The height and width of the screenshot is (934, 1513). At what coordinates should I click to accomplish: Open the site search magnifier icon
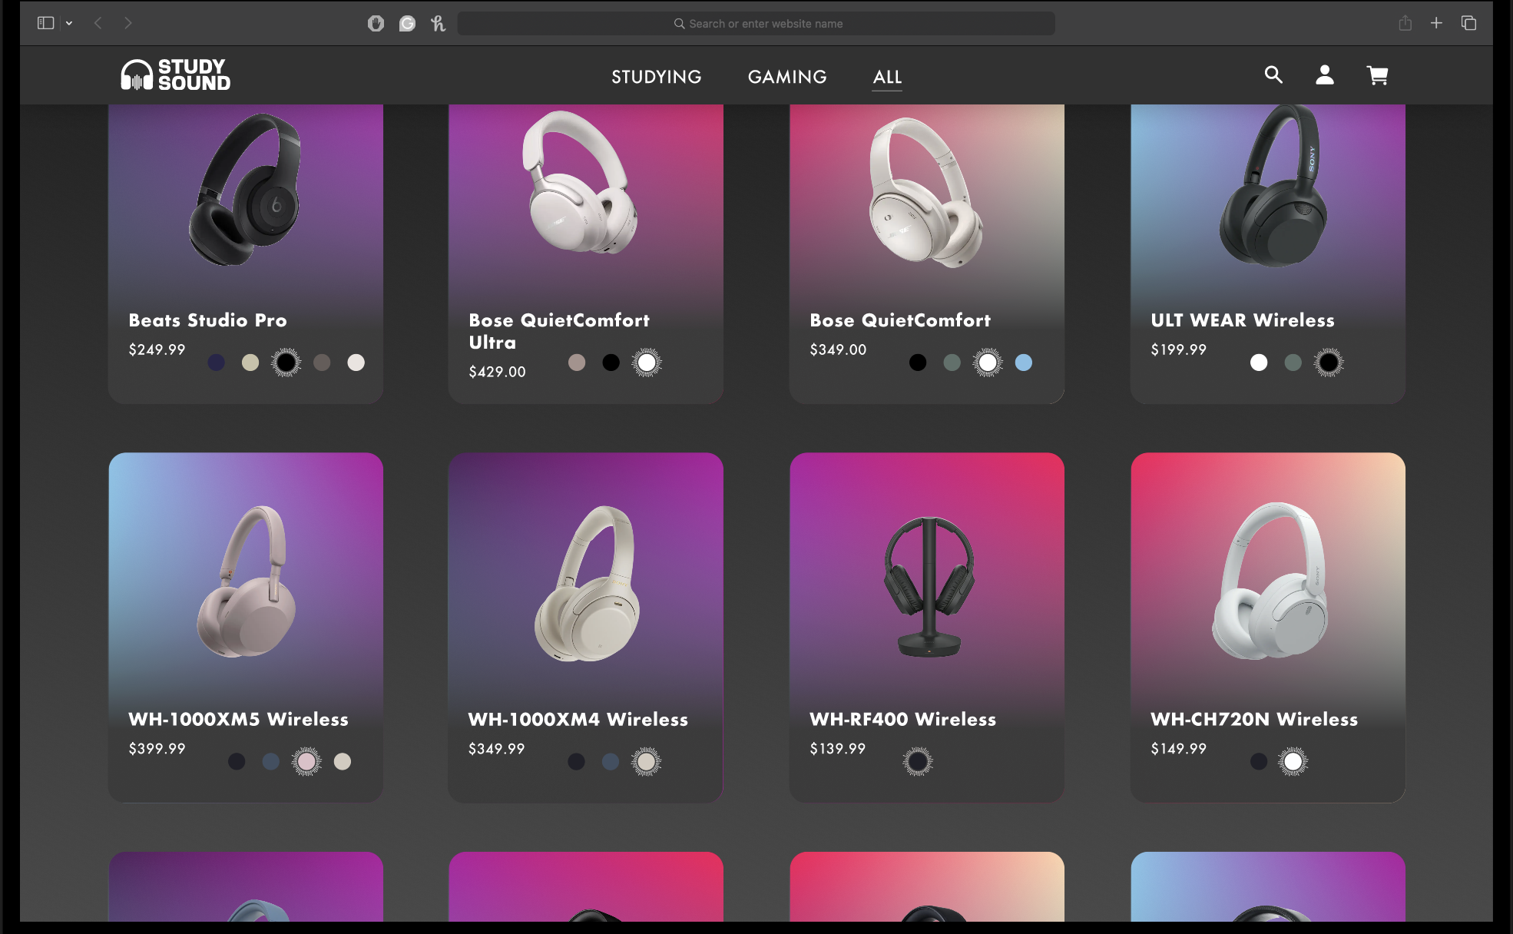pos(1273,75)
